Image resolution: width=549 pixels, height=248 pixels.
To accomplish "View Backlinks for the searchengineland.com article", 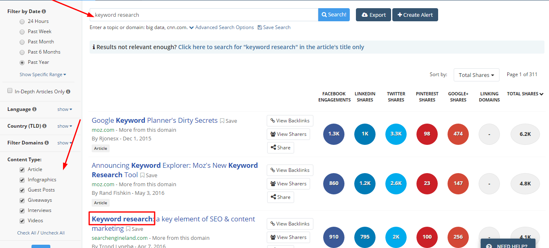I will (290, 224).
